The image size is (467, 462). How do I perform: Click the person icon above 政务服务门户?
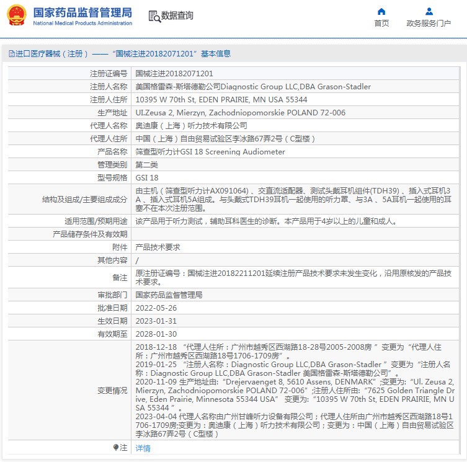tap(429, 11)
